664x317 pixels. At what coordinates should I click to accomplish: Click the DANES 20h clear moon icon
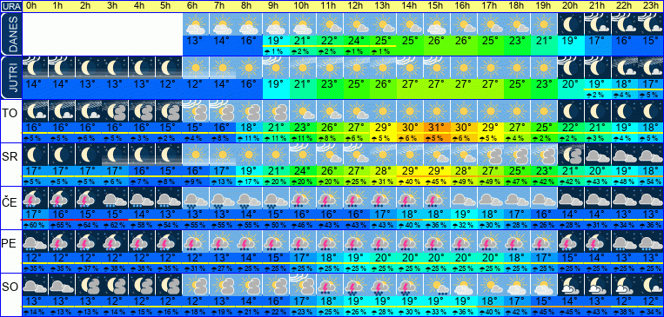click(571, 25)
